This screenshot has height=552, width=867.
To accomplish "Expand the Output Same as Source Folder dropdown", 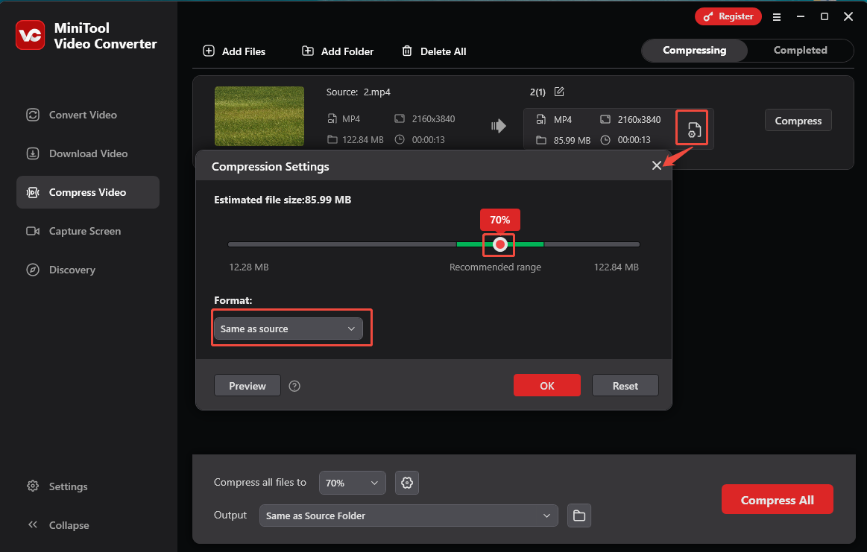I will [409, 515].
